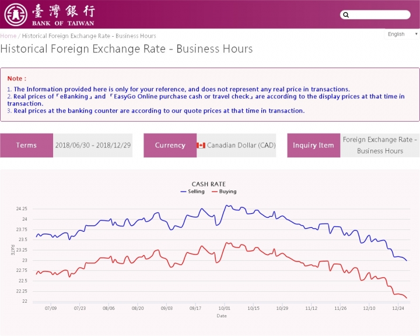
Task: Toggle the Buying series in legend
Action: coord(224,192)
